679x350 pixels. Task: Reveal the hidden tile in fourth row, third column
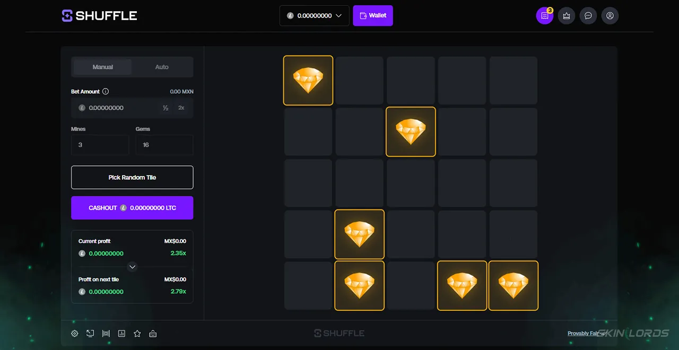pos(411,234)
